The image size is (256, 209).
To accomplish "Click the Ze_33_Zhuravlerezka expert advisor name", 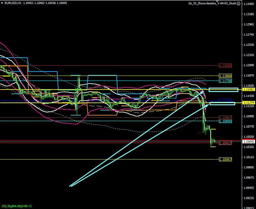I will (212, 3).
